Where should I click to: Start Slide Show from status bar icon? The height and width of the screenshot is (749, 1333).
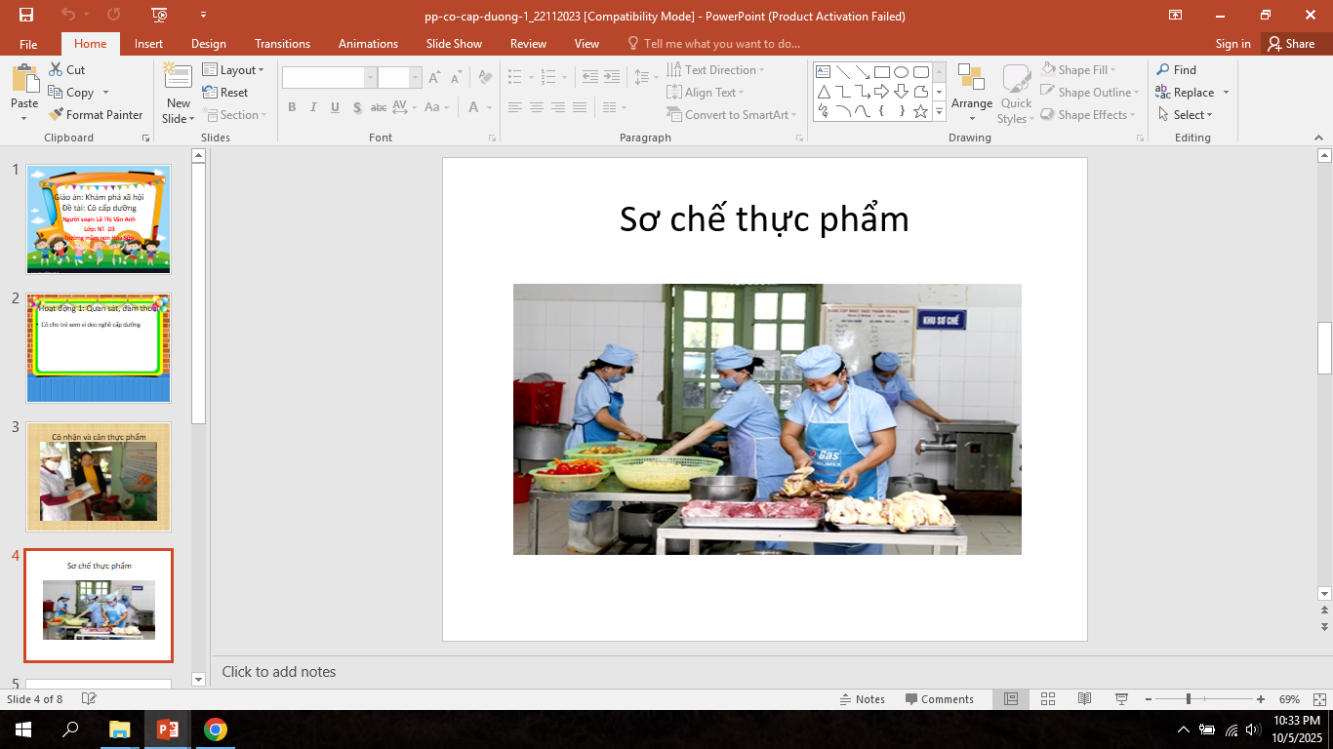coord(1121,699)
